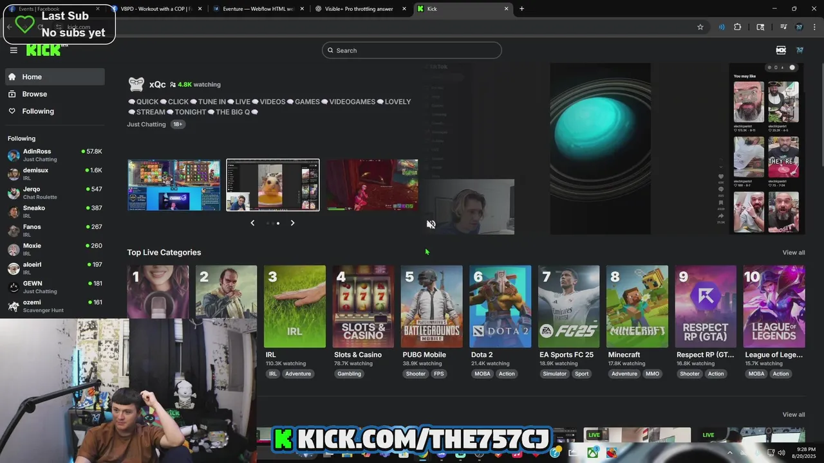Click xQc's gorilla avatar icon
This screenshot has height=463, width=824.
[136, 84]
